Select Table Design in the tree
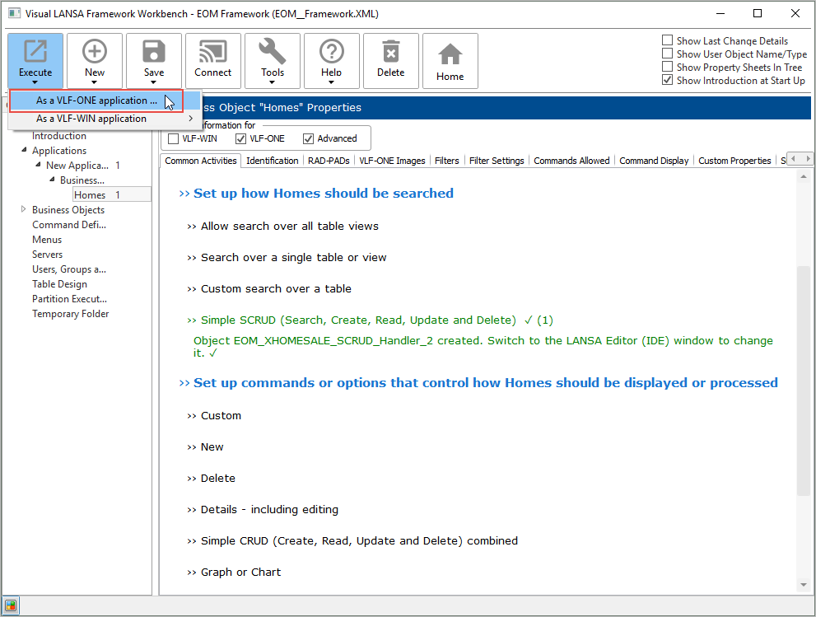 [59, 284]
